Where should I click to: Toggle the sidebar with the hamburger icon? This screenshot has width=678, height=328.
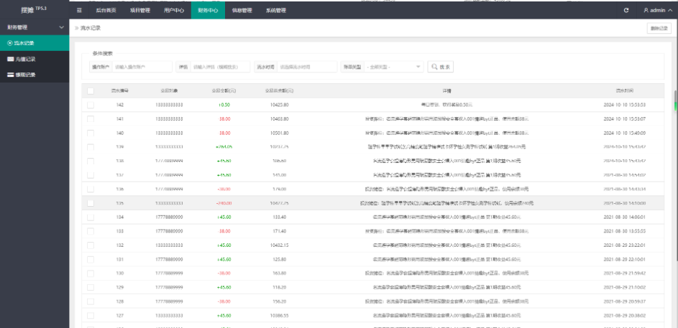78,10
